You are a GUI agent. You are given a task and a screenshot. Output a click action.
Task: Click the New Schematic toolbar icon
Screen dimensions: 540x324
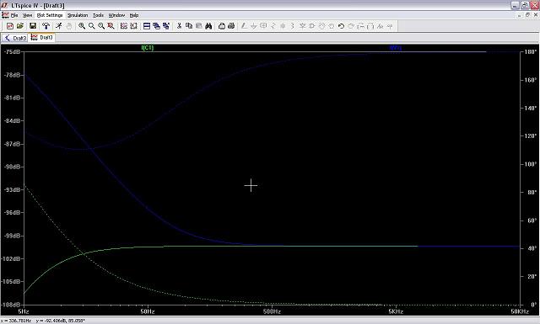10,26
